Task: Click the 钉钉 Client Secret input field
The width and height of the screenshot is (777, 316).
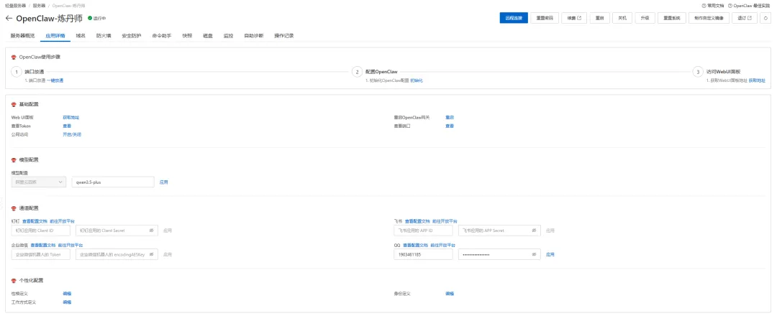Action: pyautogui.click(x=117, y=231)
